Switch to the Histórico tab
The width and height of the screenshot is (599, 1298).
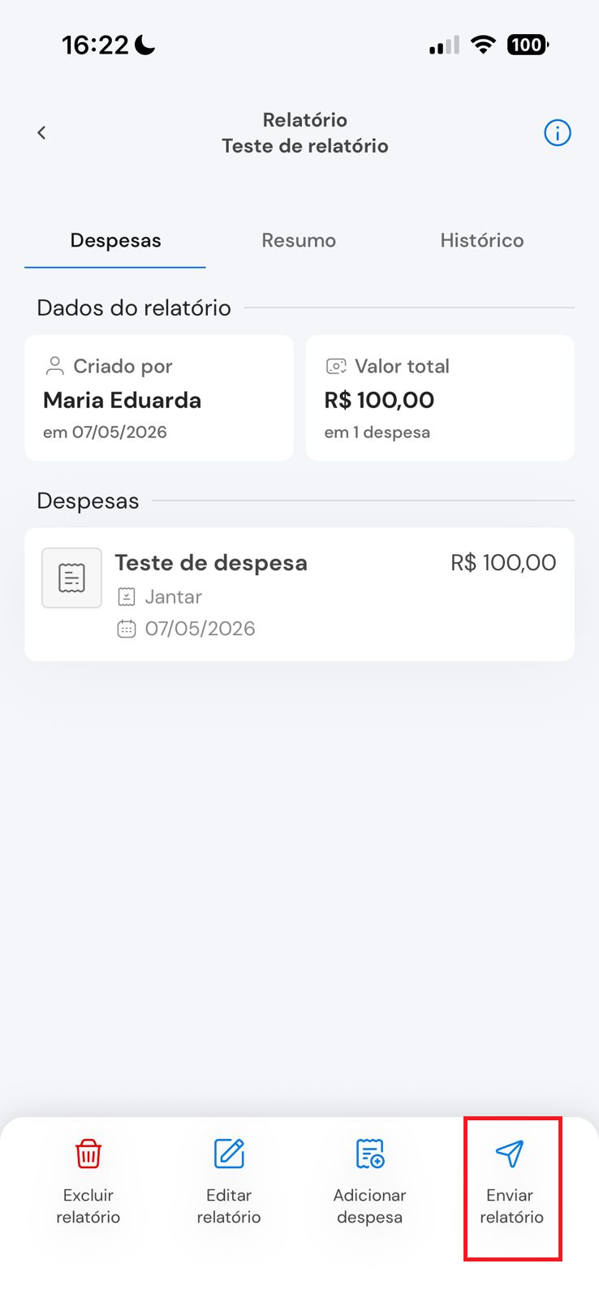point(482,240)
